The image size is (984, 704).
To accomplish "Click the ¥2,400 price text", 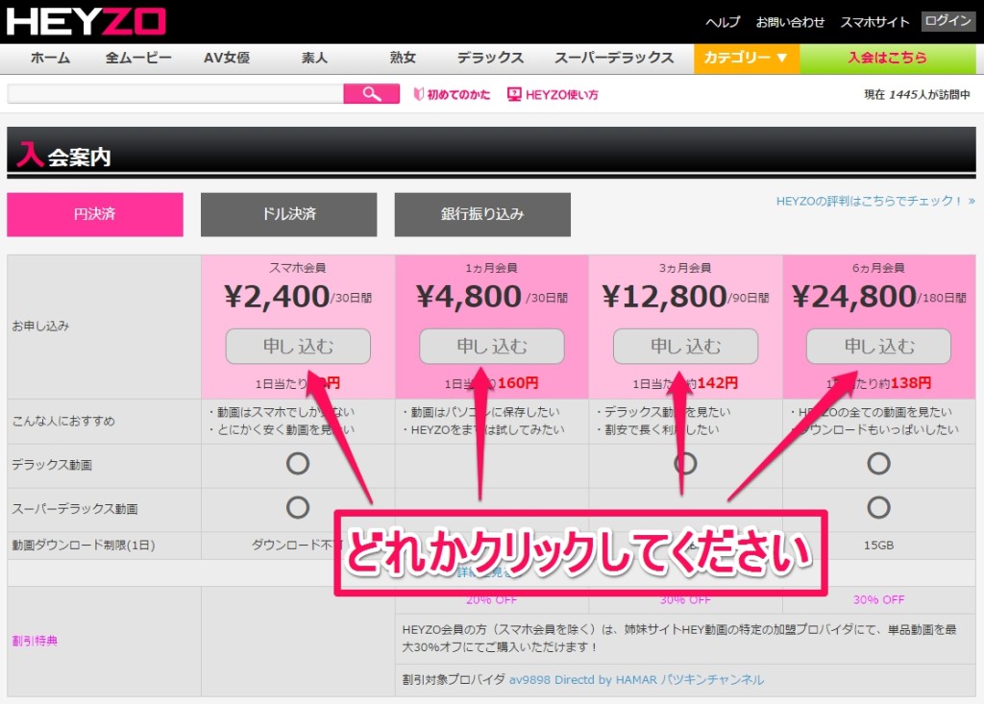I will pos(277,296).
